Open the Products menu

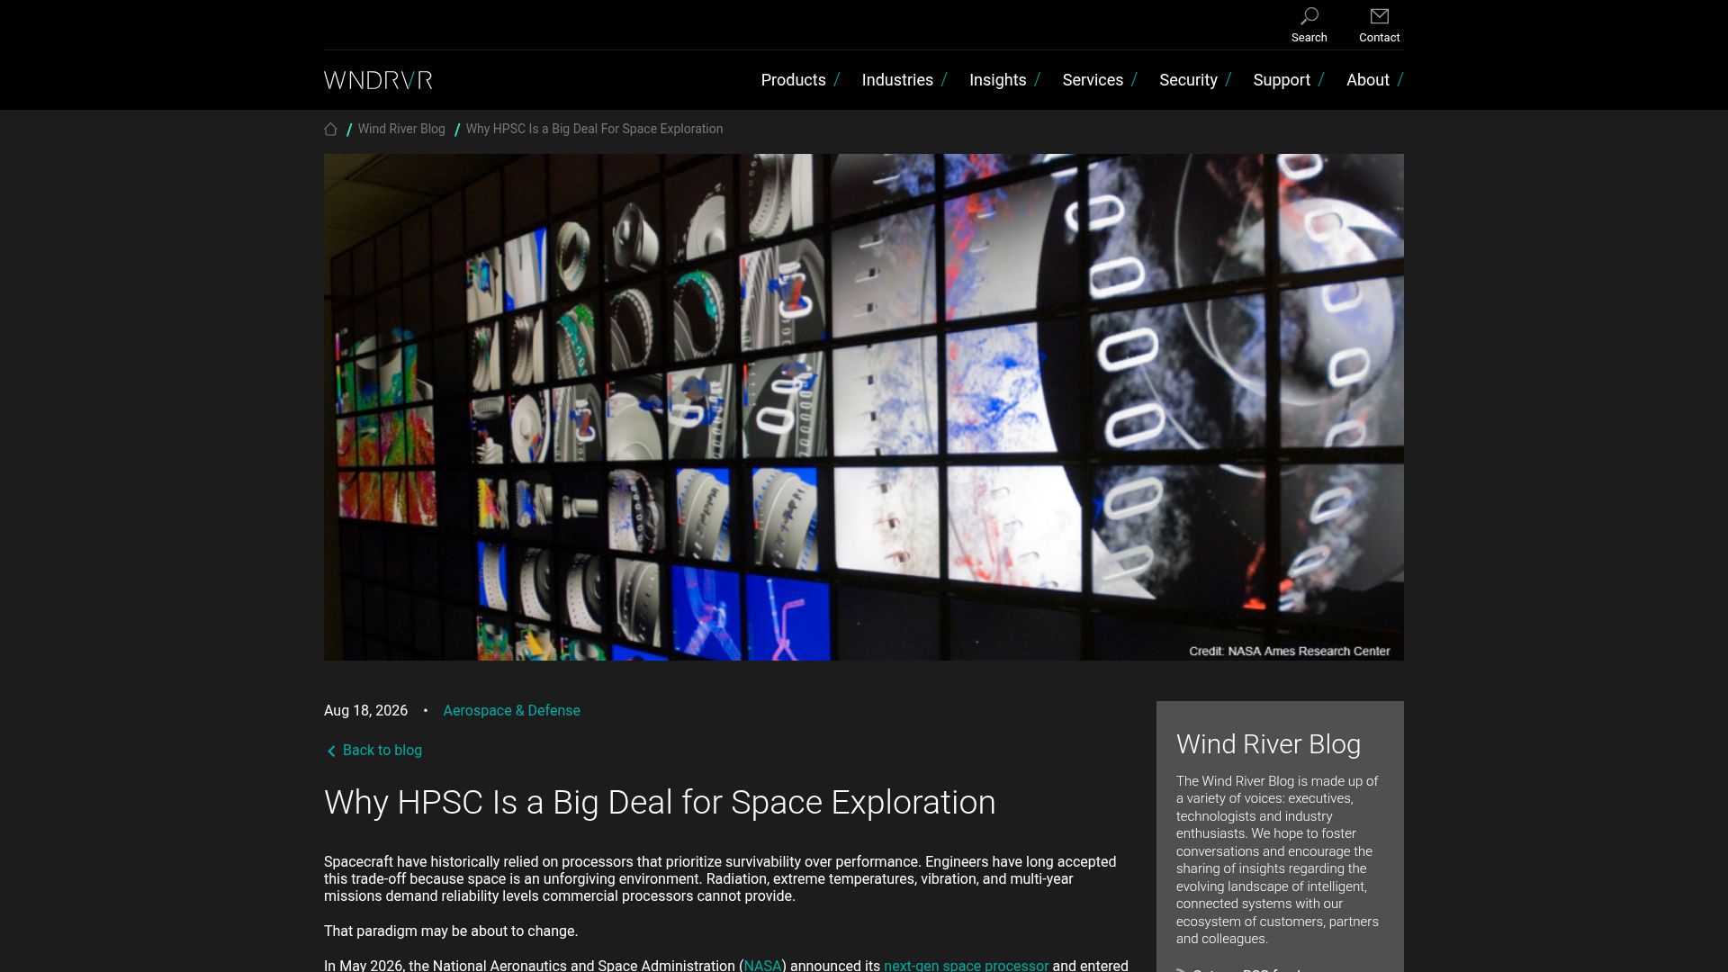coord(793,80)
